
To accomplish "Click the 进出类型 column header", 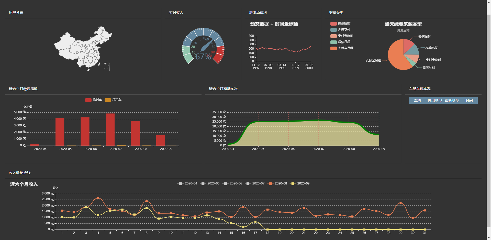I will (x=435, y=101).
